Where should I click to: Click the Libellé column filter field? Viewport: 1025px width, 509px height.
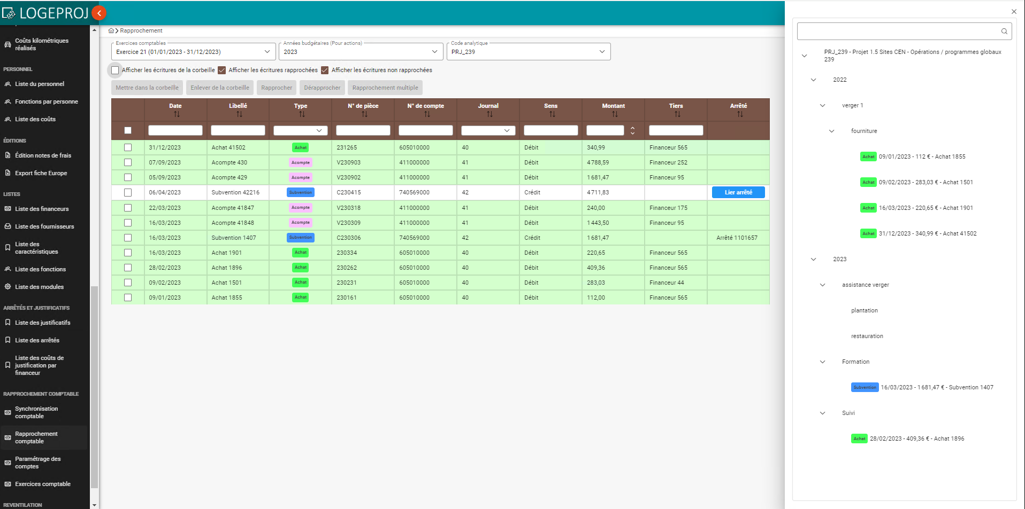click(x=238, y=130)
